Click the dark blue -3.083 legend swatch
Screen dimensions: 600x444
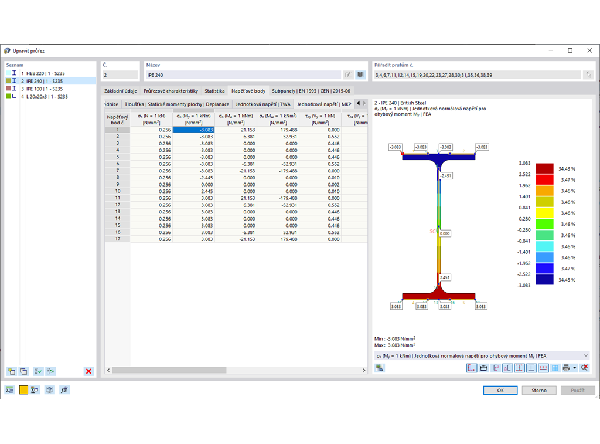tap(544, 280)
